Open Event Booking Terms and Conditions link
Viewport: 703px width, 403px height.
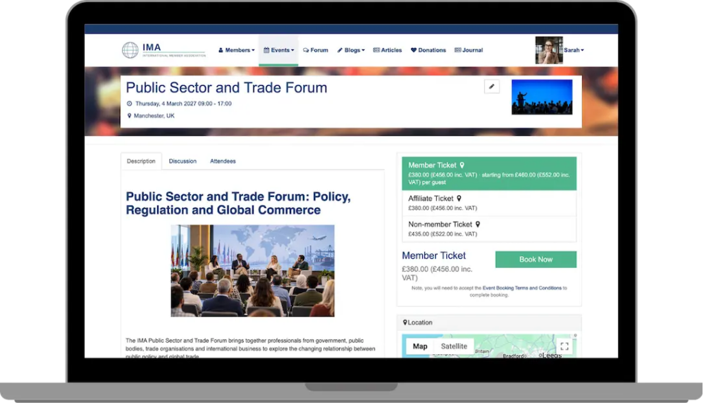pos(522,288)
